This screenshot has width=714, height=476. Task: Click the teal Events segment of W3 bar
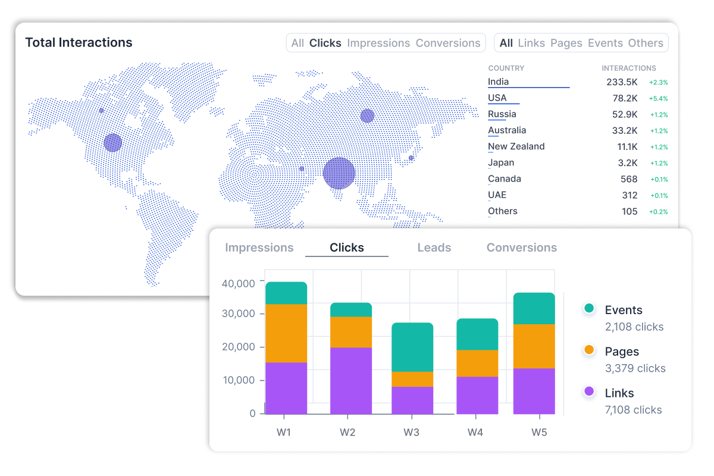[412, 347]
